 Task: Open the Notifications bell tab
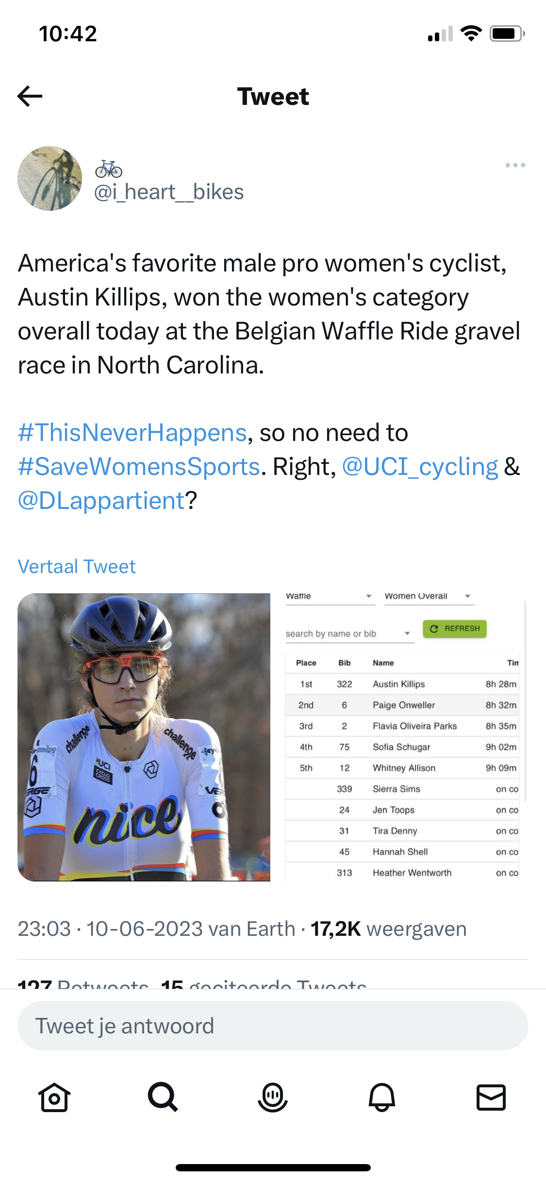(x=382, y=1097)
